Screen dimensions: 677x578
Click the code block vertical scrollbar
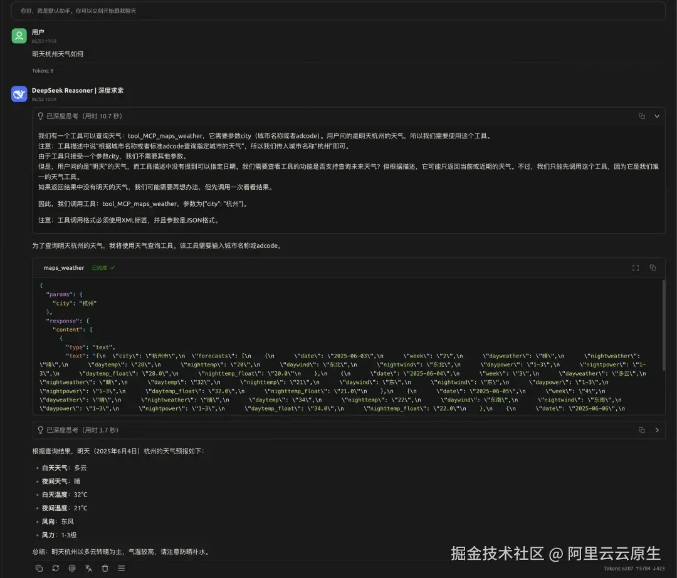(663, 324)
